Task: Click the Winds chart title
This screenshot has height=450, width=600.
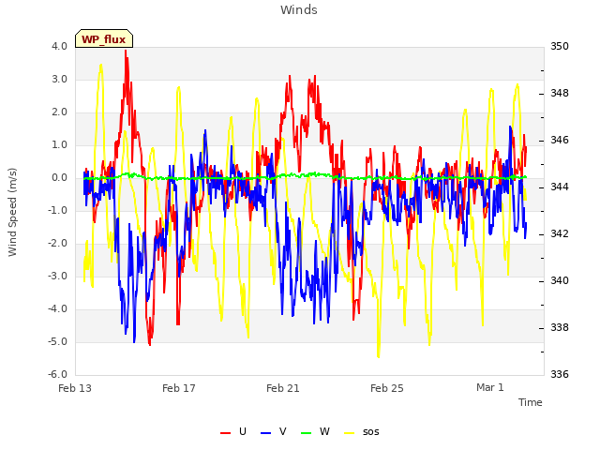Action: click(299, 10)
